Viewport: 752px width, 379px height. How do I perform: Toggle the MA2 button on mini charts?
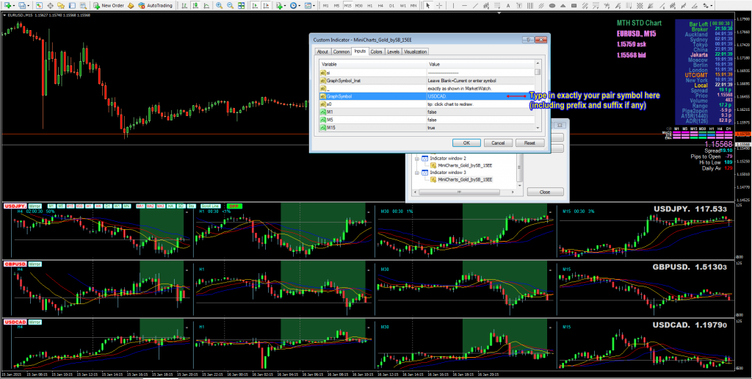click(151, 206)
